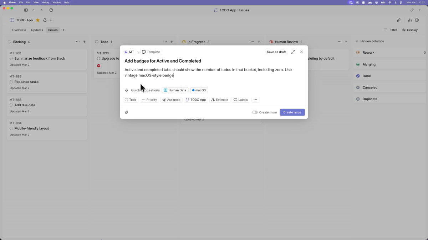
Task: Copy link via title bar link icon
Action: pos(412,10)
